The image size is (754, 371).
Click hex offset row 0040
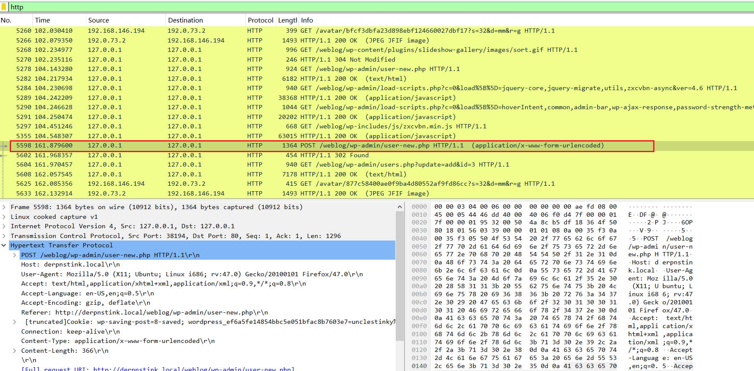[419, 239]
